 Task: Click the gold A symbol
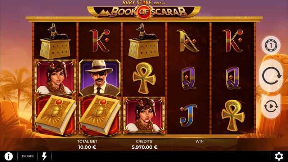[x=188, y=41]
